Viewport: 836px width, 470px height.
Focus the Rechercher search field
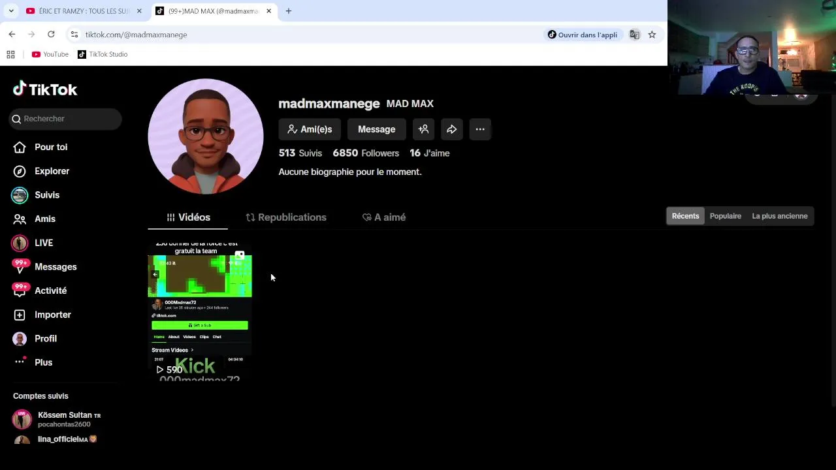pyautogui.click(x=65, y=119)
